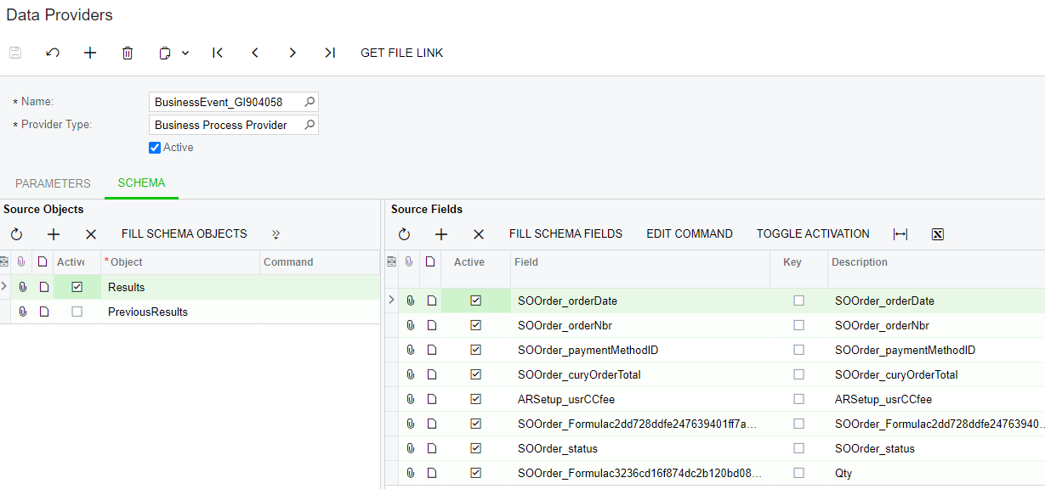Image resolution: width=1045 pixels, height=489 pixels.
Task: Select the SCHEMA tab
Action: [x=141, y=183]
